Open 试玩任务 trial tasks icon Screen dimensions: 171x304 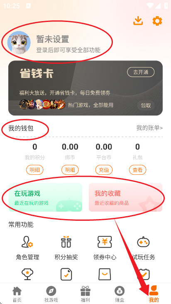pyautogui.click(x=144, y=242)
